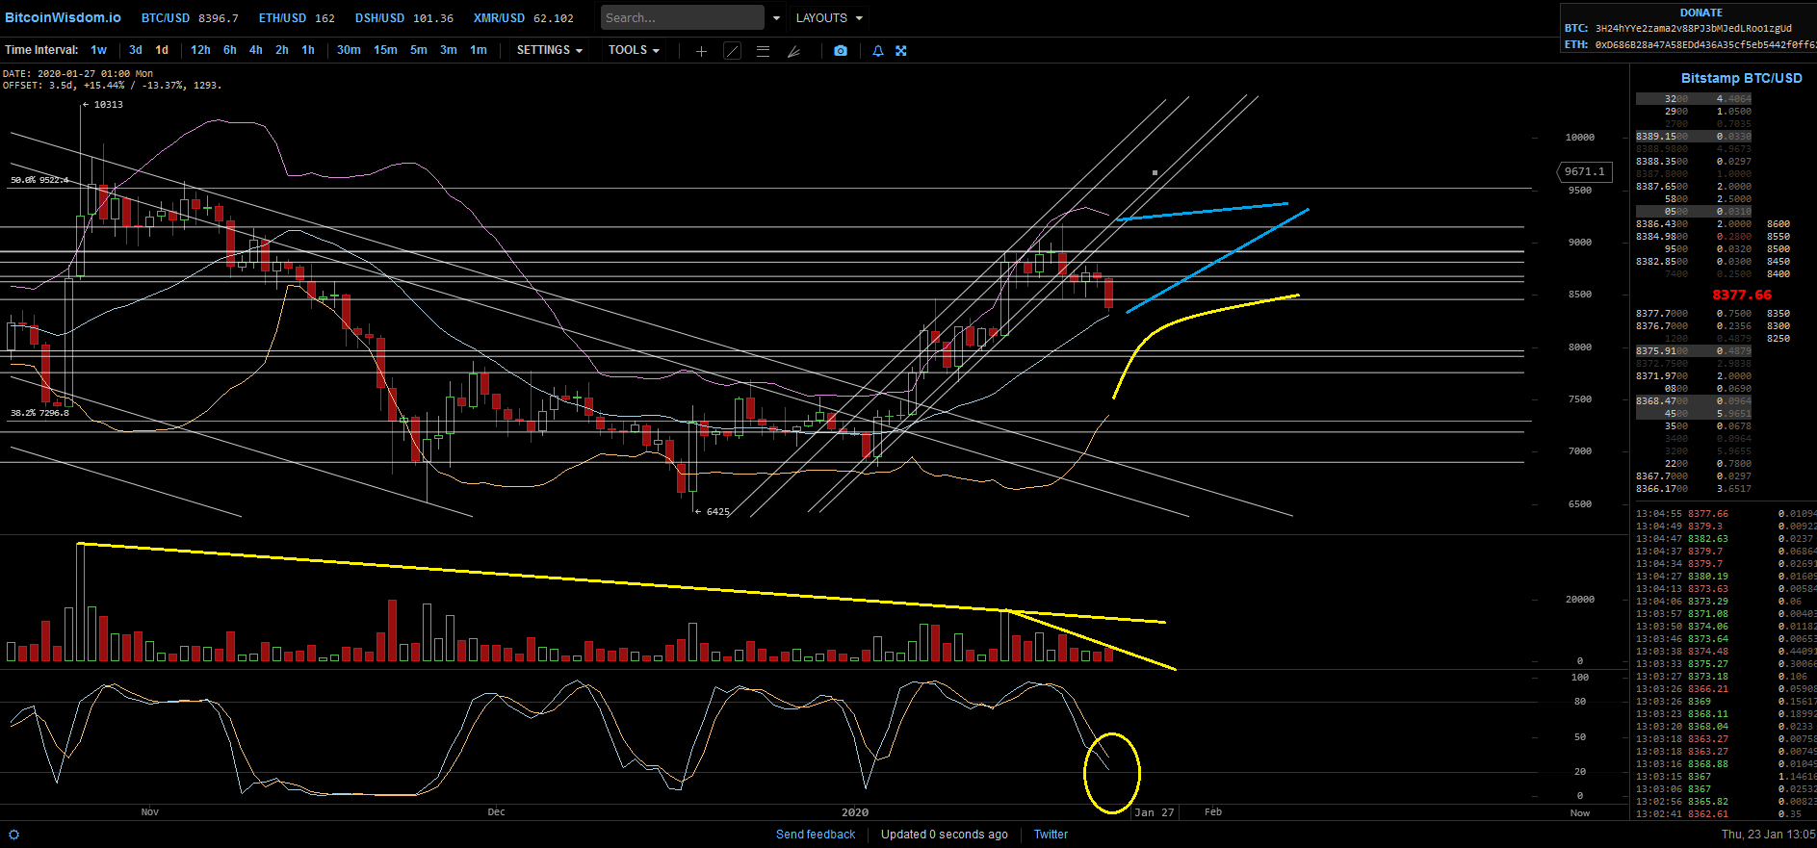This screenshot has width=1817, height=848.
Task: Switch time interval to 3d
Action: (136, 50)
